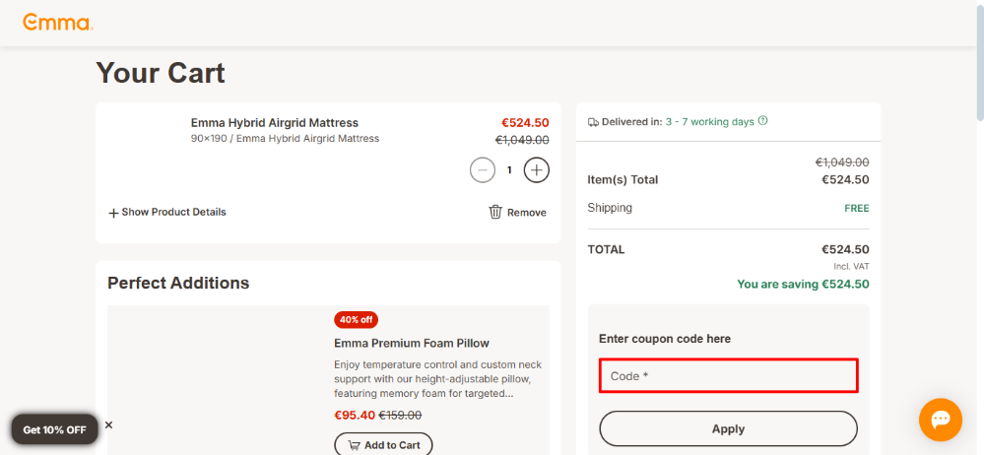Screen dimensions: 984x455
Task: Decrease mattress quantity with minus button
Action: click(483, 170)
